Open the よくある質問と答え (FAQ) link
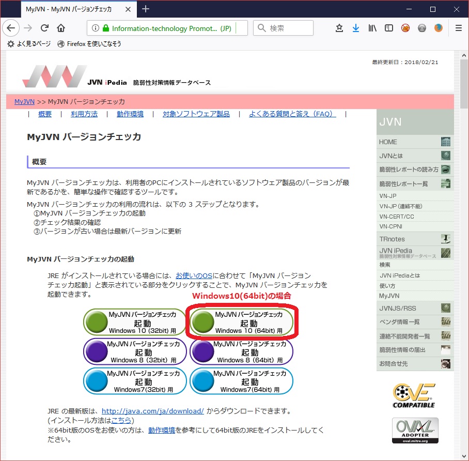Screen dimensions: 469x461 pos(292,114)
